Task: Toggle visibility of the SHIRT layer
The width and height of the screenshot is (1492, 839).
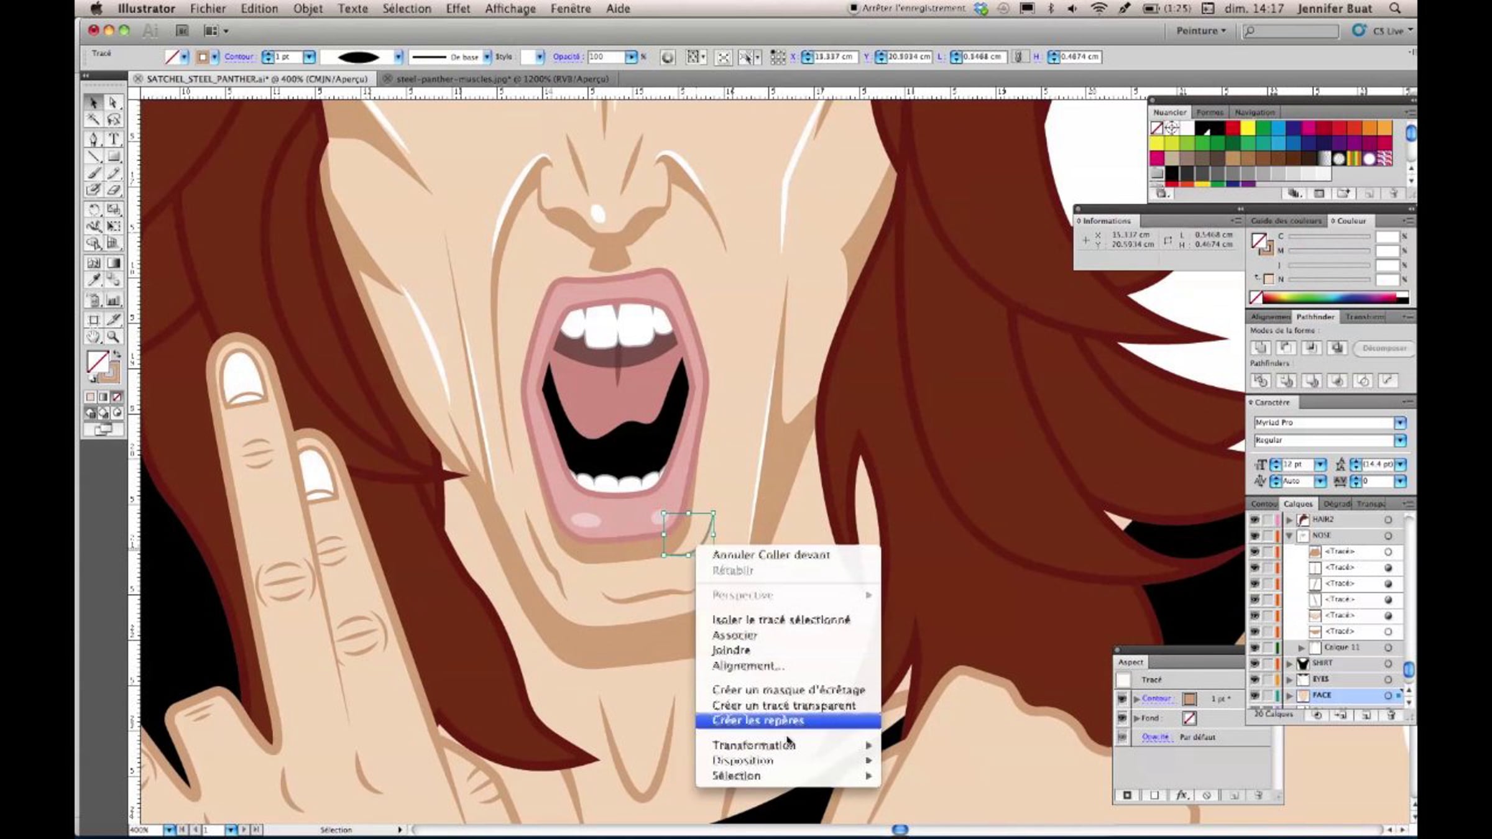Action: [x=1255, y=664]
